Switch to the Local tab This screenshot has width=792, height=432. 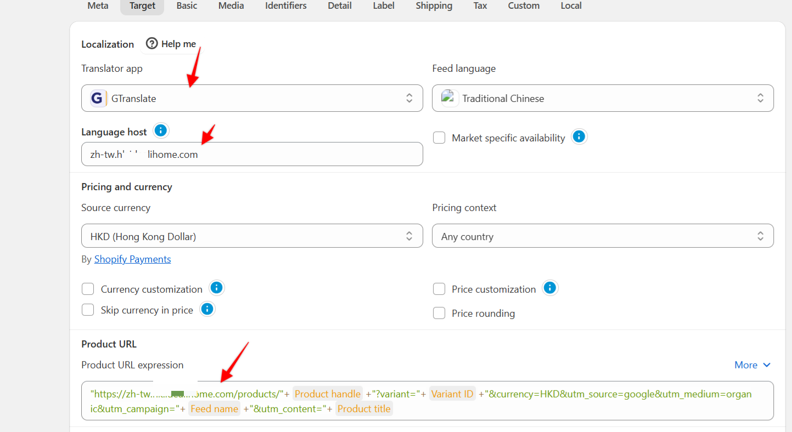coord(571,5)
